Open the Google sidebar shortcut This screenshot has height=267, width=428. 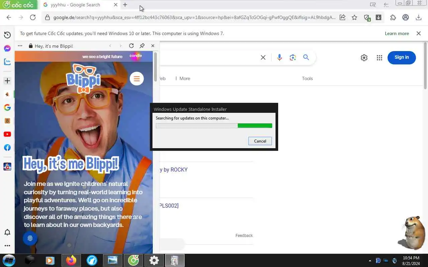[x=7, y=107]
